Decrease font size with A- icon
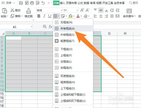The image size is (141, 108). click(x=87, y=10)
